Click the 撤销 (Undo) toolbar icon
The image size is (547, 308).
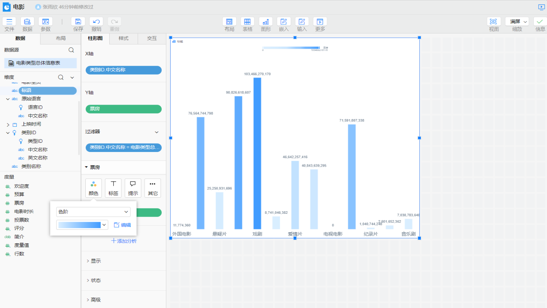pos(96,22)
